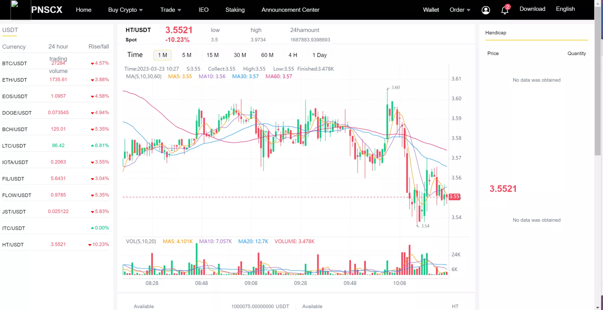Choose the 4 H chart interval
This screenshot has width=603, height=310.
click(292, 55)
